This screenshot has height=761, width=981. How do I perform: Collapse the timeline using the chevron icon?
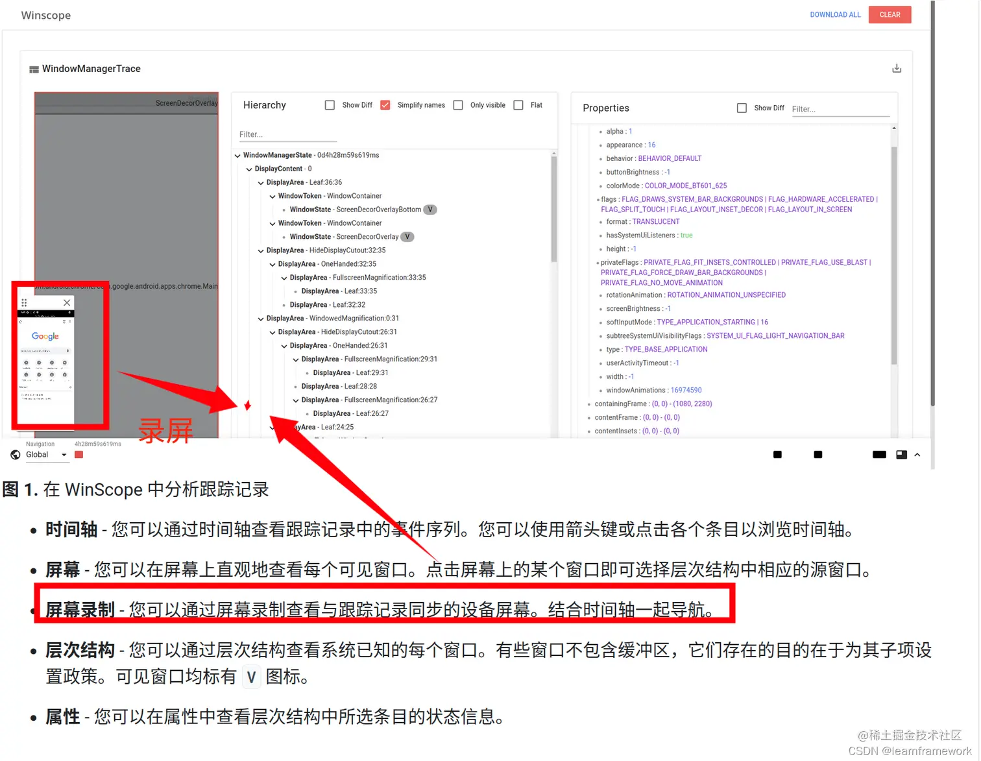(x=917, y=454)
